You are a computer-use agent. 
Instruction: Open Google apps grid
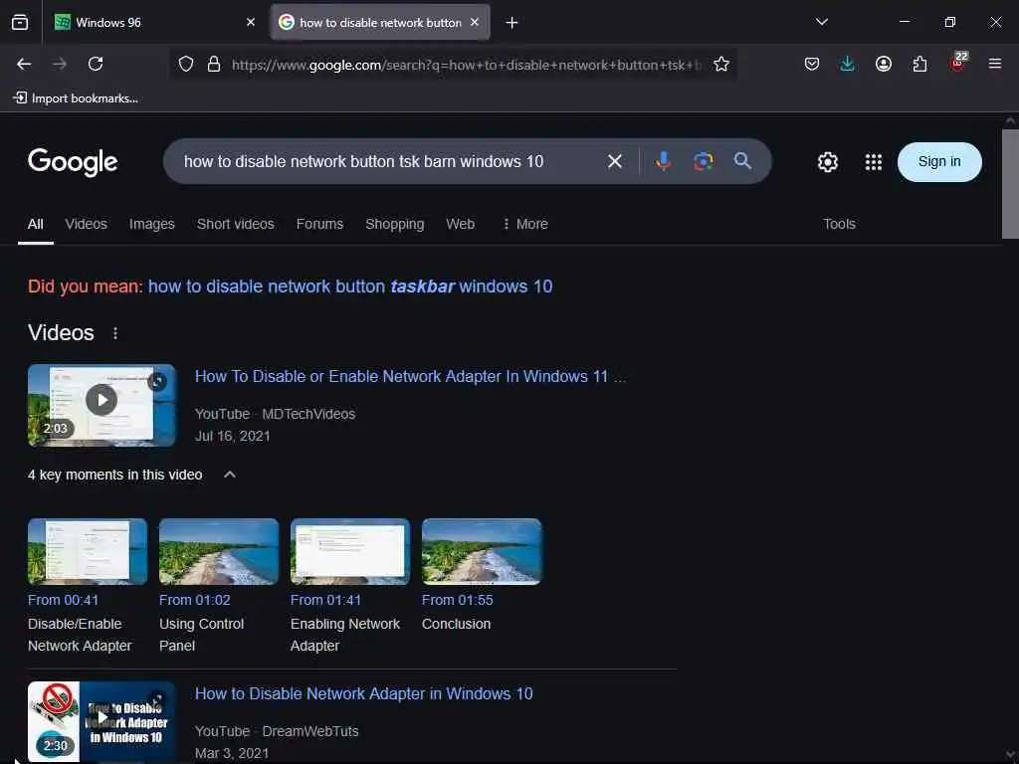tap(874, 162)
